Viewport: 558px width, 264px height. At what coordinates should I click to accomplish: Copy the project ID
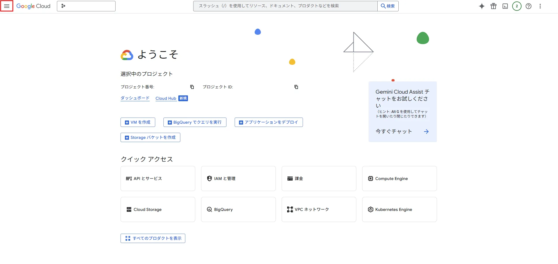coord(296,87)
